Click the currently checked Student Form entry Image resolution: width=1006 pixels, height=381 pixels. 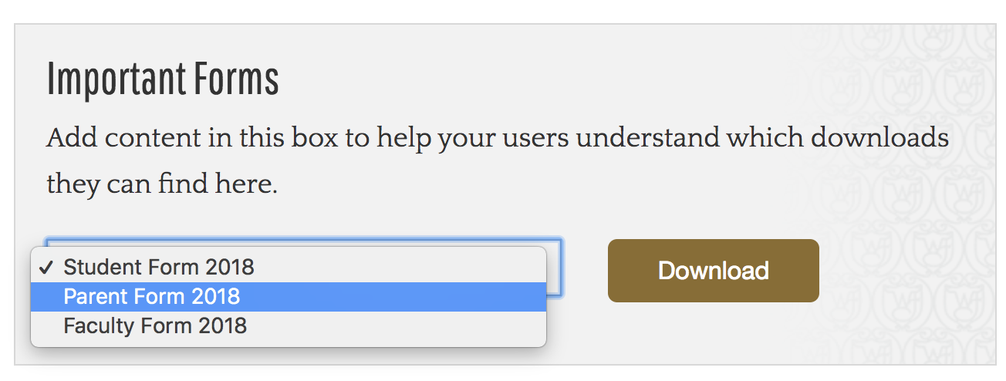(288, 268)
